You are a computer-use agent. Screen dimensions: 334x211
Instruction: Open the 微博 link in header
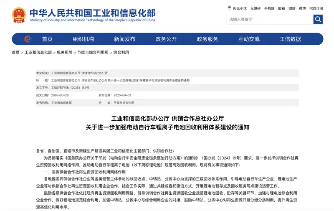pyautogui.click(x=302, y=8)
